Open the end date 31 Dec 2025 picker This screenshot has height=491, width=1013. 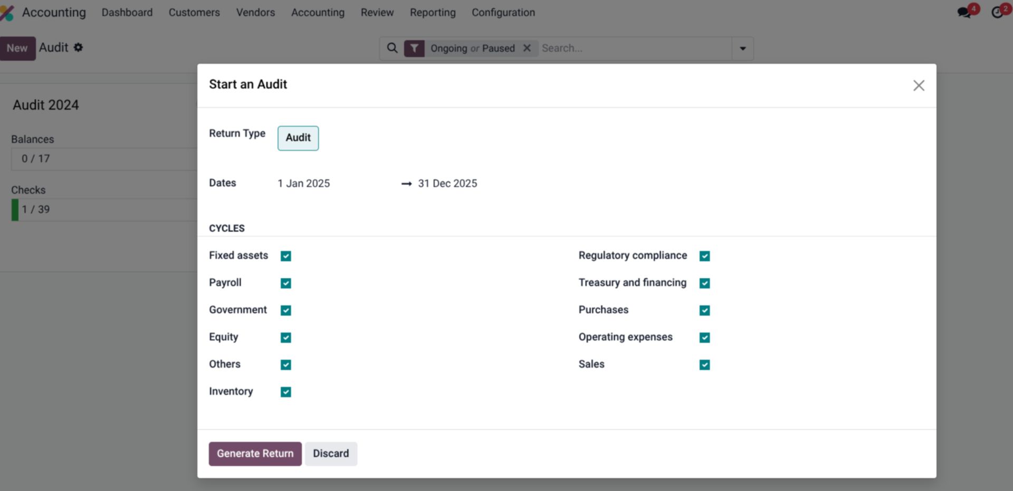pos(447,183)
